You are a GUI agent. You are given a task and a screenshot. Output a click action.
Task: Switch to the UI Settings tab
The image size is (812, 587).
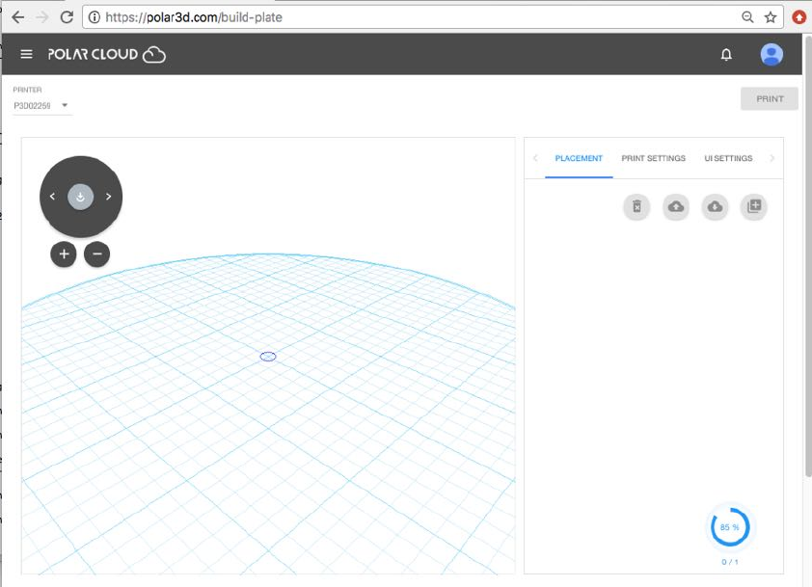coord(728,158)
